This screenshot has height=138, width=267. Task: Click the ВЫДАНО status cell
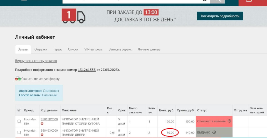pyautogui.click(x=214, y=132)
